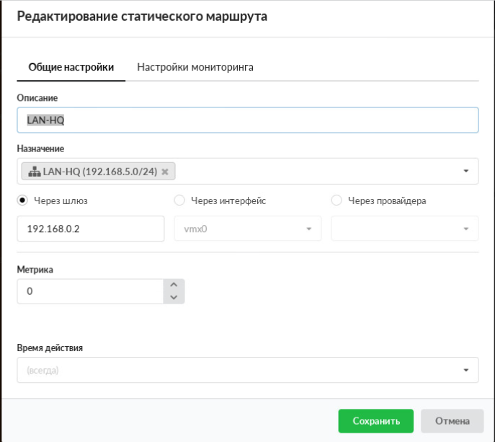Switch to the Общие настройки tab
This screenshot has width=495, height=442.
pos(71,67)
